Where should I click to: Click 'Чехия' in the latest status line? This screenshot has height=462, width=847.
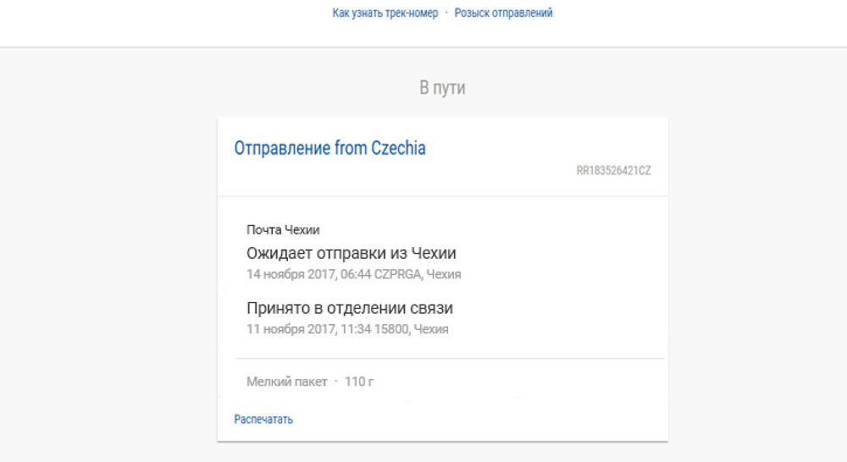click(x=444, y=274)
